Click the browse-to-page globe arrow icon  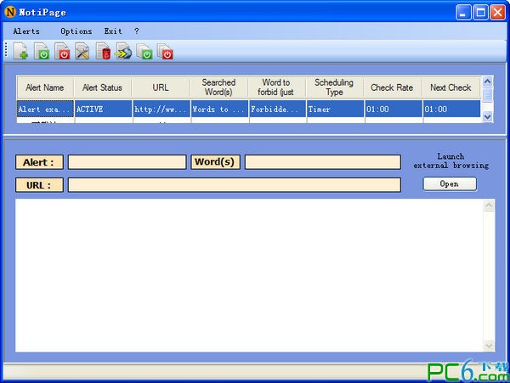pyautogui.click(x=123, y=51)
